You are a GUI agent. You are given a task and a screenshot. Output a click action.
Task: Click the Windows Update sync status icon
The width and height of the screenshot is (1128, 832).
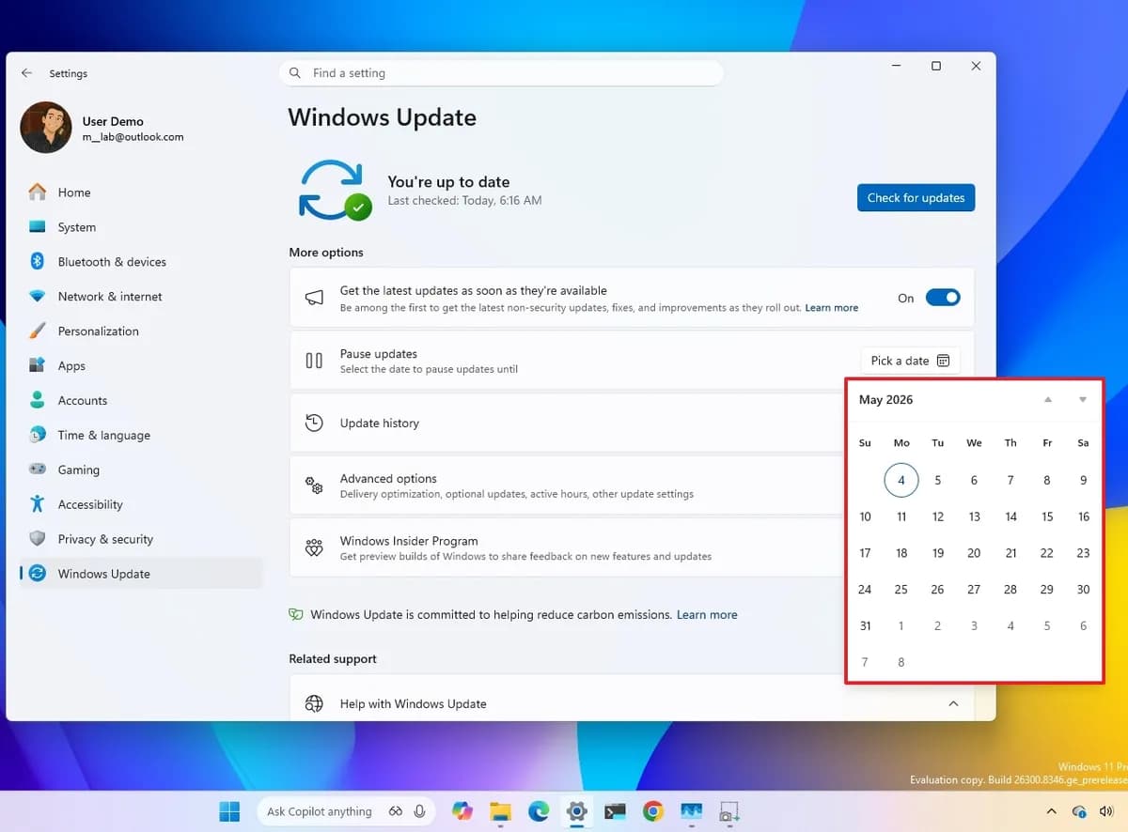tap(334, 190)
